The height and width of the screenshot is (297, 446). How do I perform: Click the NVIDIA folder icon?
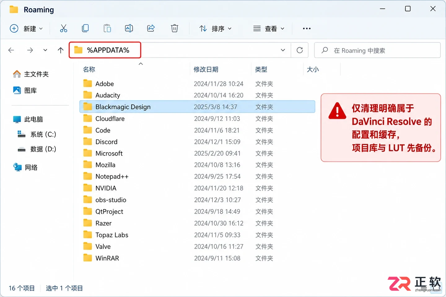88,188
